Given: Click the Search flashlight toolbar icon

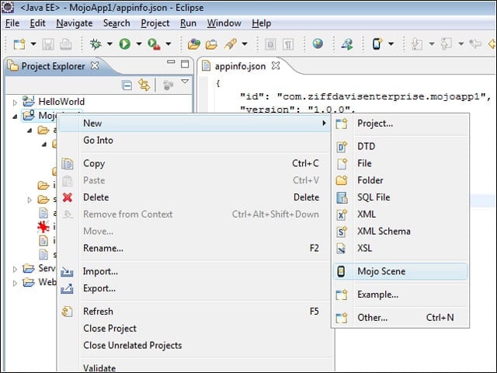Looking at the screenshot, I should pos(231,44).
